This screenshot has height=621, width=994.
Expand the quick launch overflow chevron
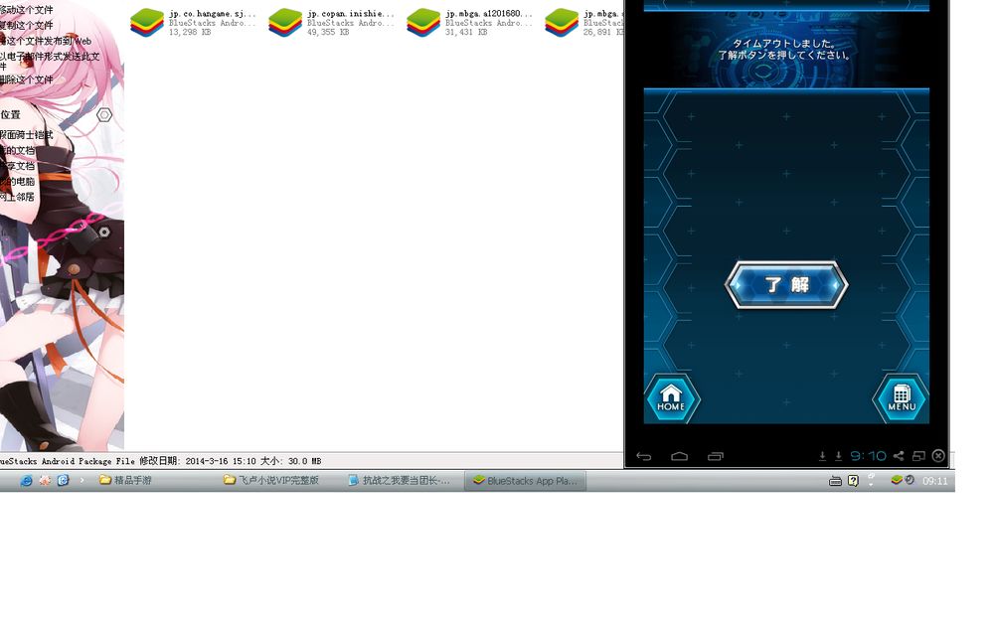tap(82, 480)
